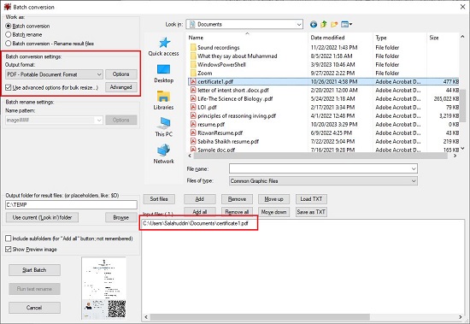Click the Move up button
Screen dimensions: 470x324
(x=273, y=199)
